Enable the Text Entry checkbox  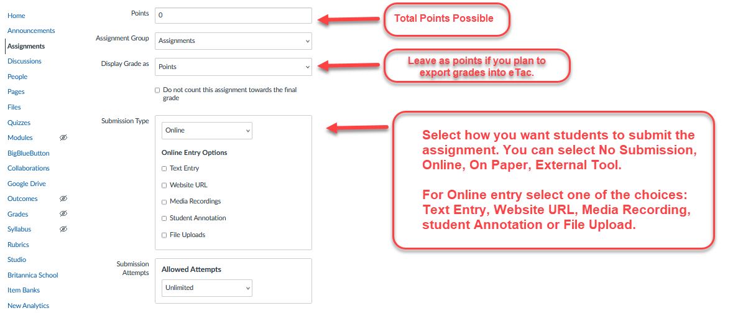(x=164, y=169)
